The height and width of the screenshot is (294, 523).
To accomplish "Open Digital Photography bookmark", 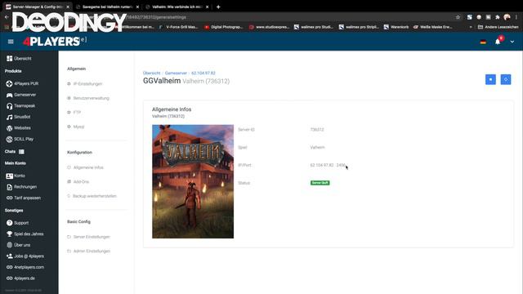I will tap(223, 27).
